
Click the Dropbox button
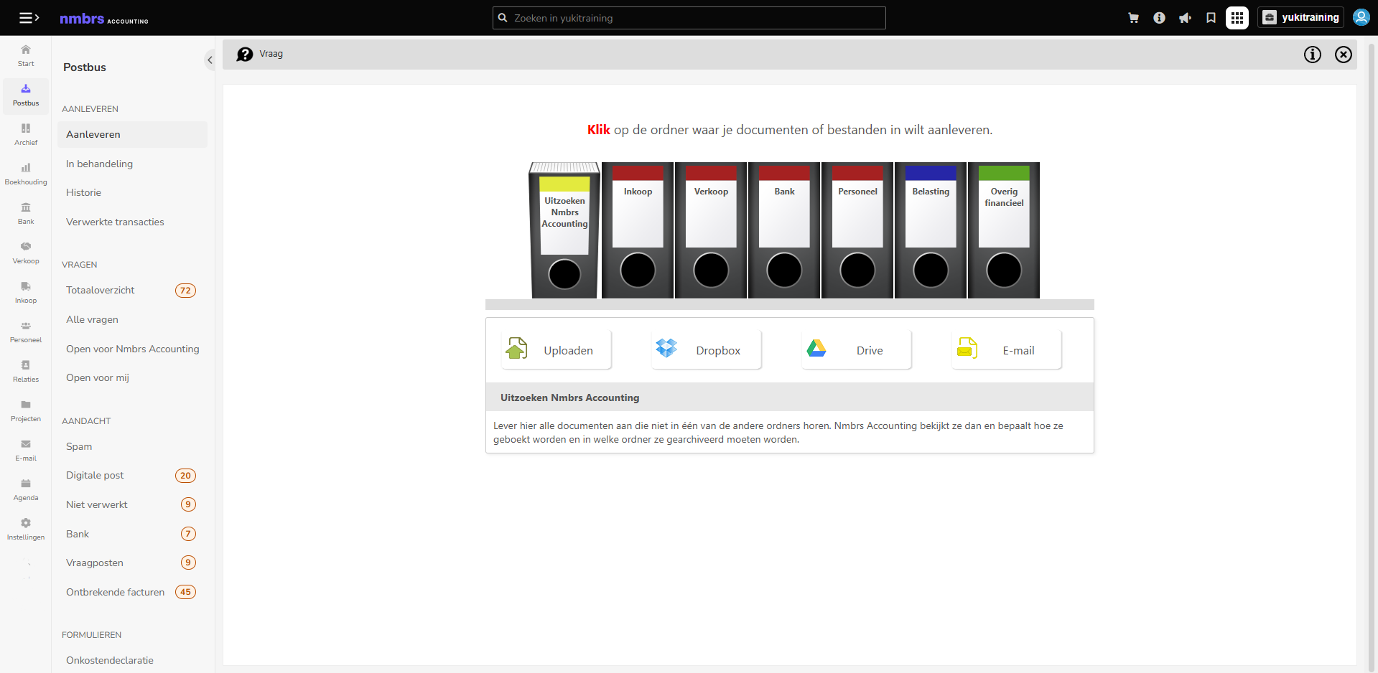[707, 350]
